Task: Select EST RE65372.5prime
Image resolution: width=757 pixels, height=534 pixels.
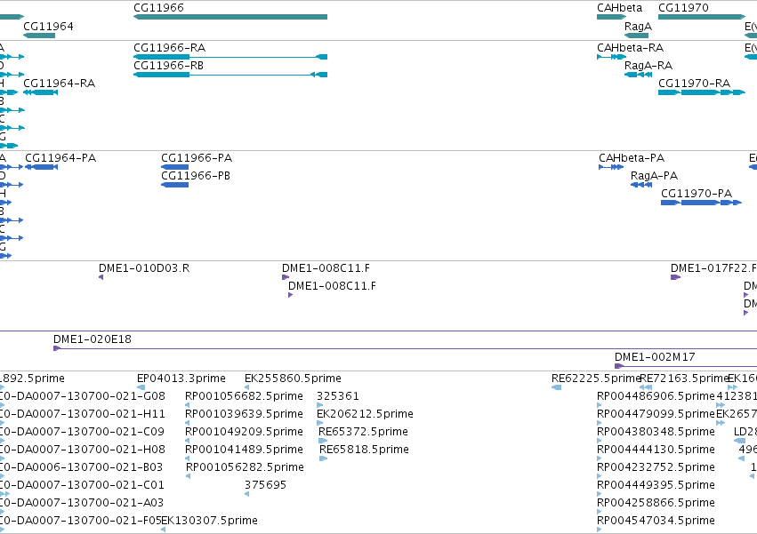Action: pyautogui.click(x=323, y=441)
